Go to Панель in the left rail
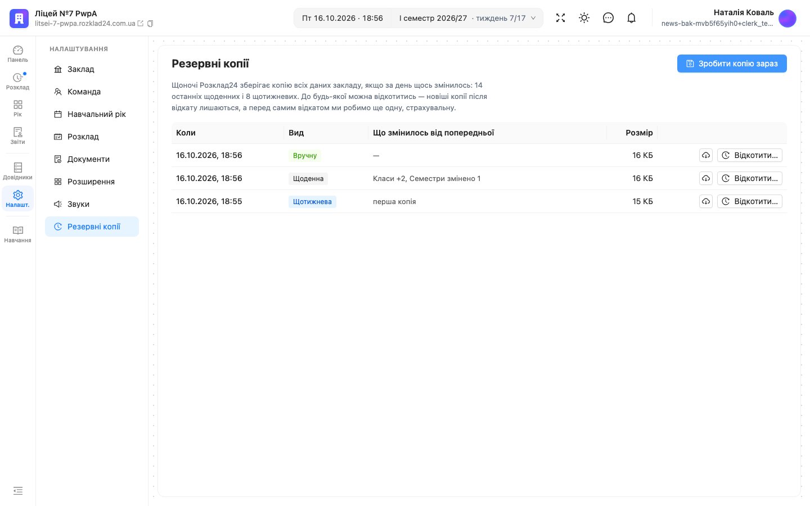This screenshot has height=506, width=810. click(x=18, y=54)
